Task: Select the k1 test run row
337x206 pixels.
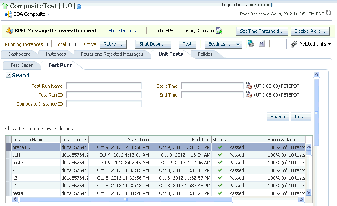Action: (x=155, y=186)
